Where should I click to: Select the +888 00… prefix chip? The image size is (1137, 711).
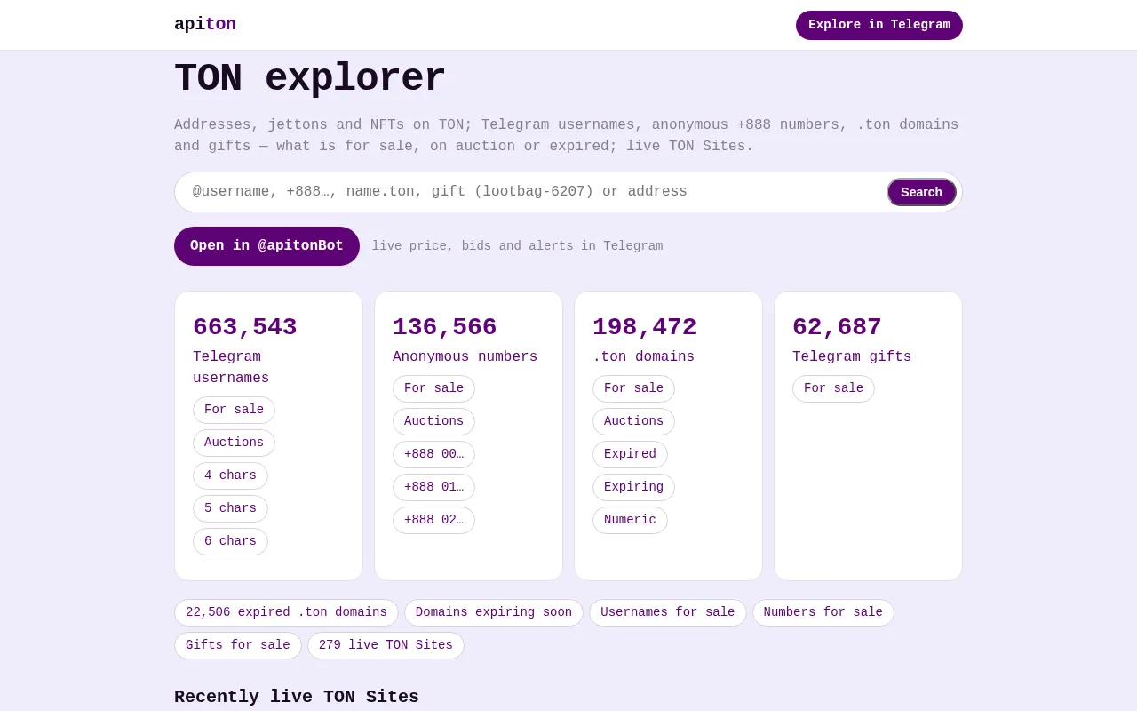coord(433,454)
